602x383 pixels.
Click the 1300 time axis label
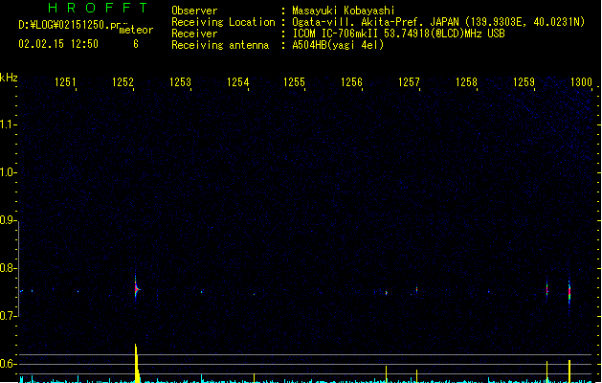coord(581,82)
